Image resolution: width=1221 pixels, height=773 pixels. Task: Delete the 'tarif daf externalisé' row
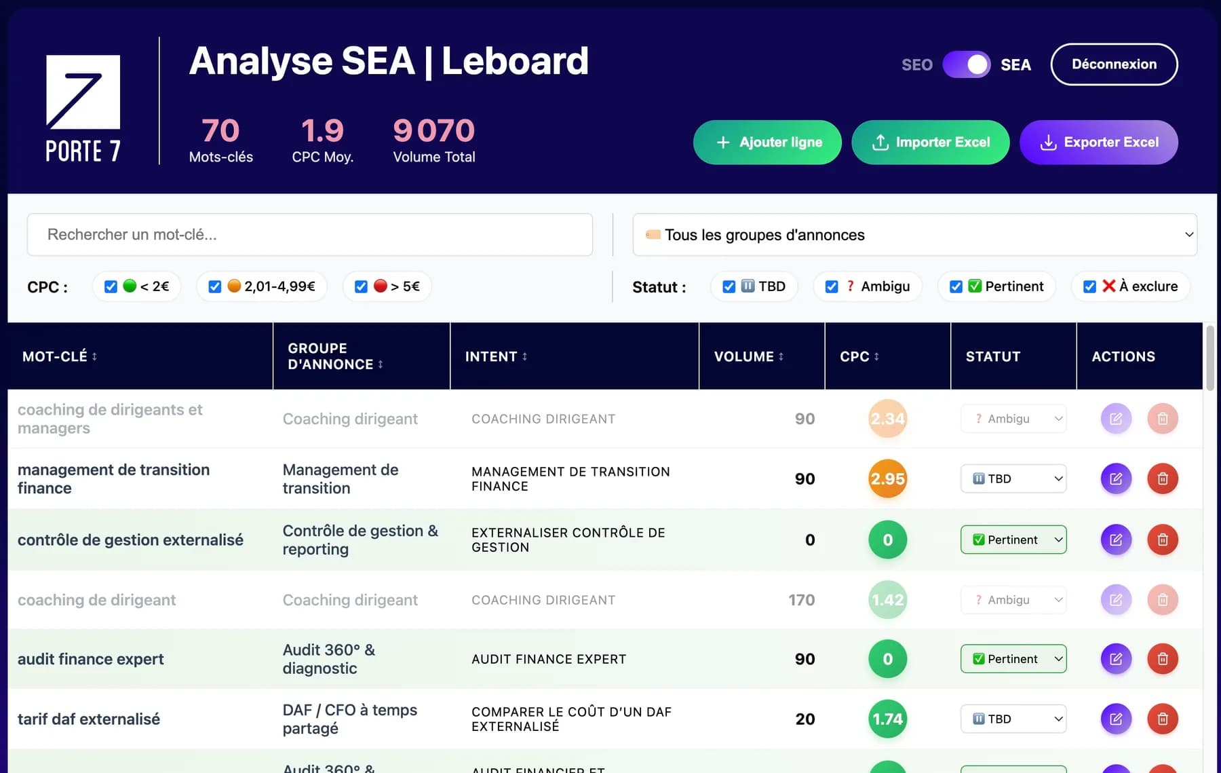1163,719
